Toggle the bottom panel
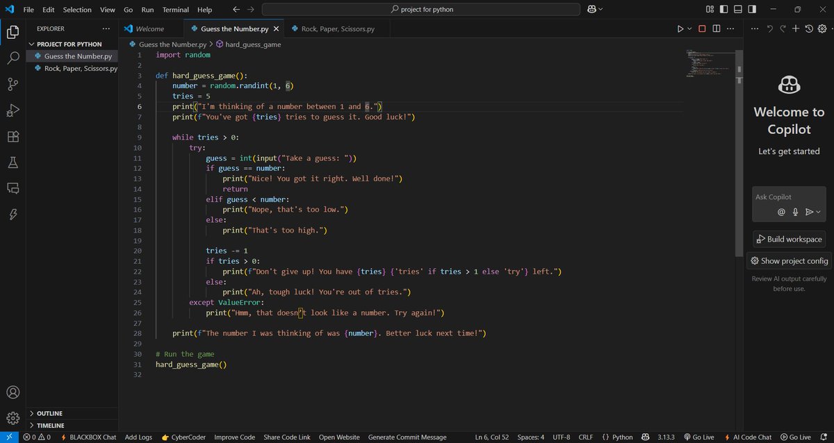The width and height of the screenshot is (834, 443). tap(739, 9)
